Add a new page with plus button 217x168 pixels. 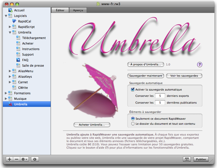(9, 159)
